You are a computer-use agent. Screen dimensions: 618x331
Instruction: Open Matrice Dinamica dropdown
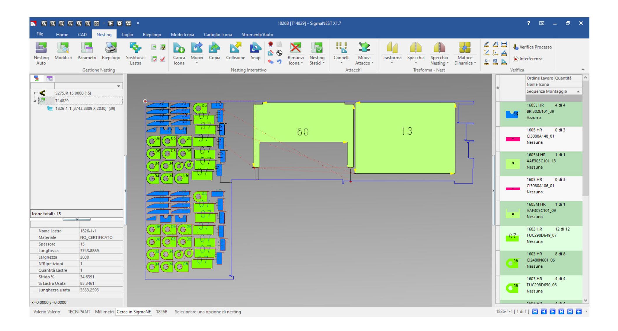[475, 63]
